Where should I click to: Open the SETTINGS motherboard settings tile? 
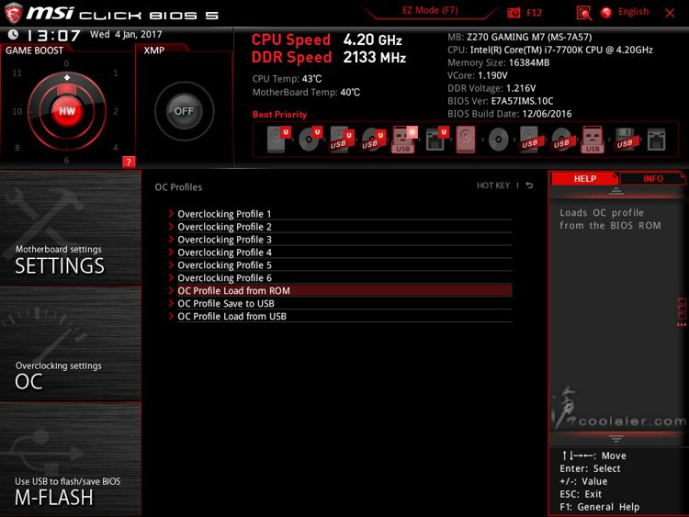(71, 229)
